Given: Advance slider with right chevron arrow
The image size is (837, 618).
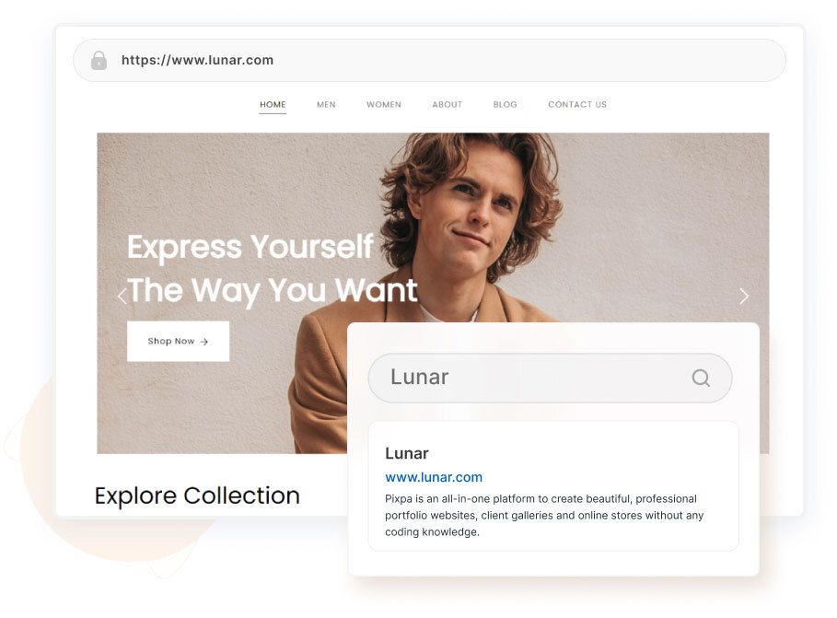Looking at the screenshot, I should click(744, 296).
